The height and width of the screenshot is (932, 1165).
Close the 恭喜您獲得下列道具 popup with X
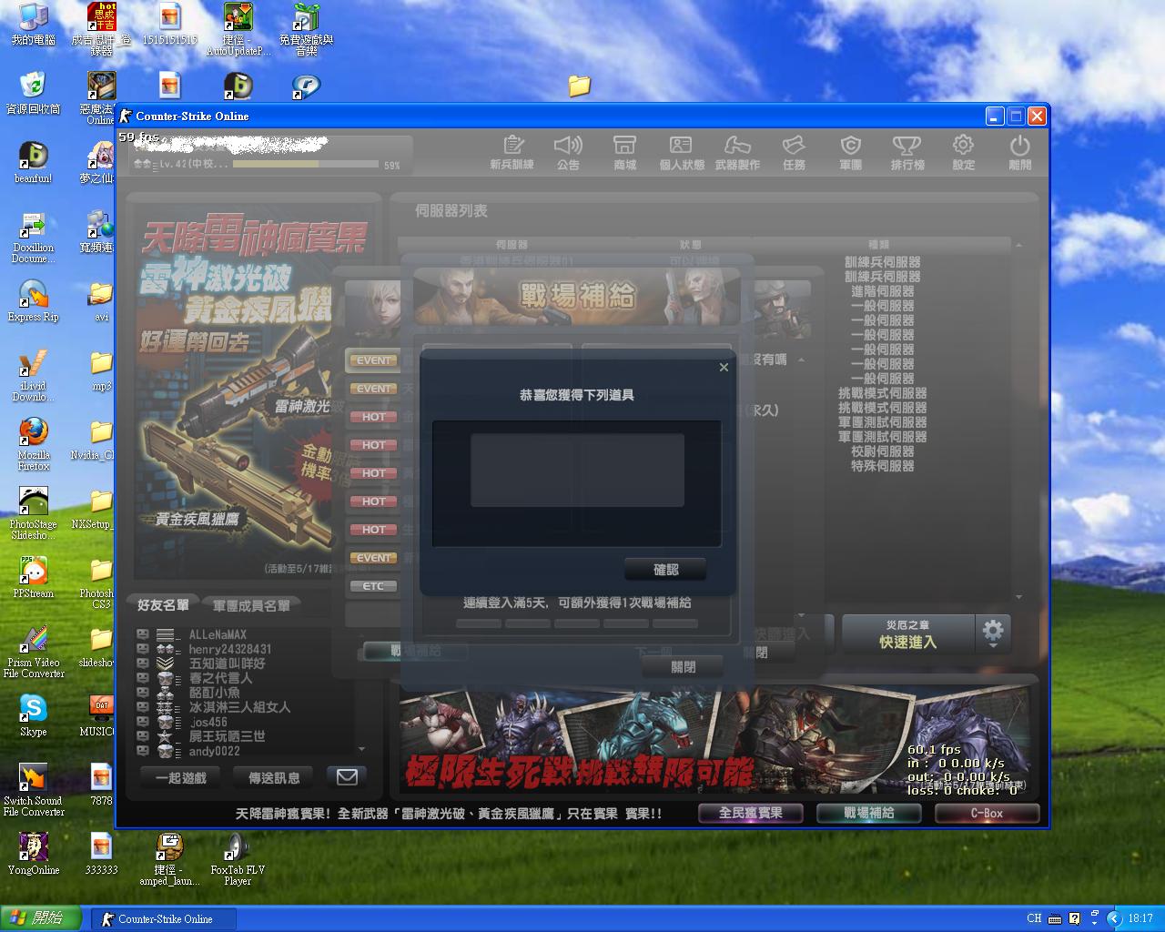[724, 367]
